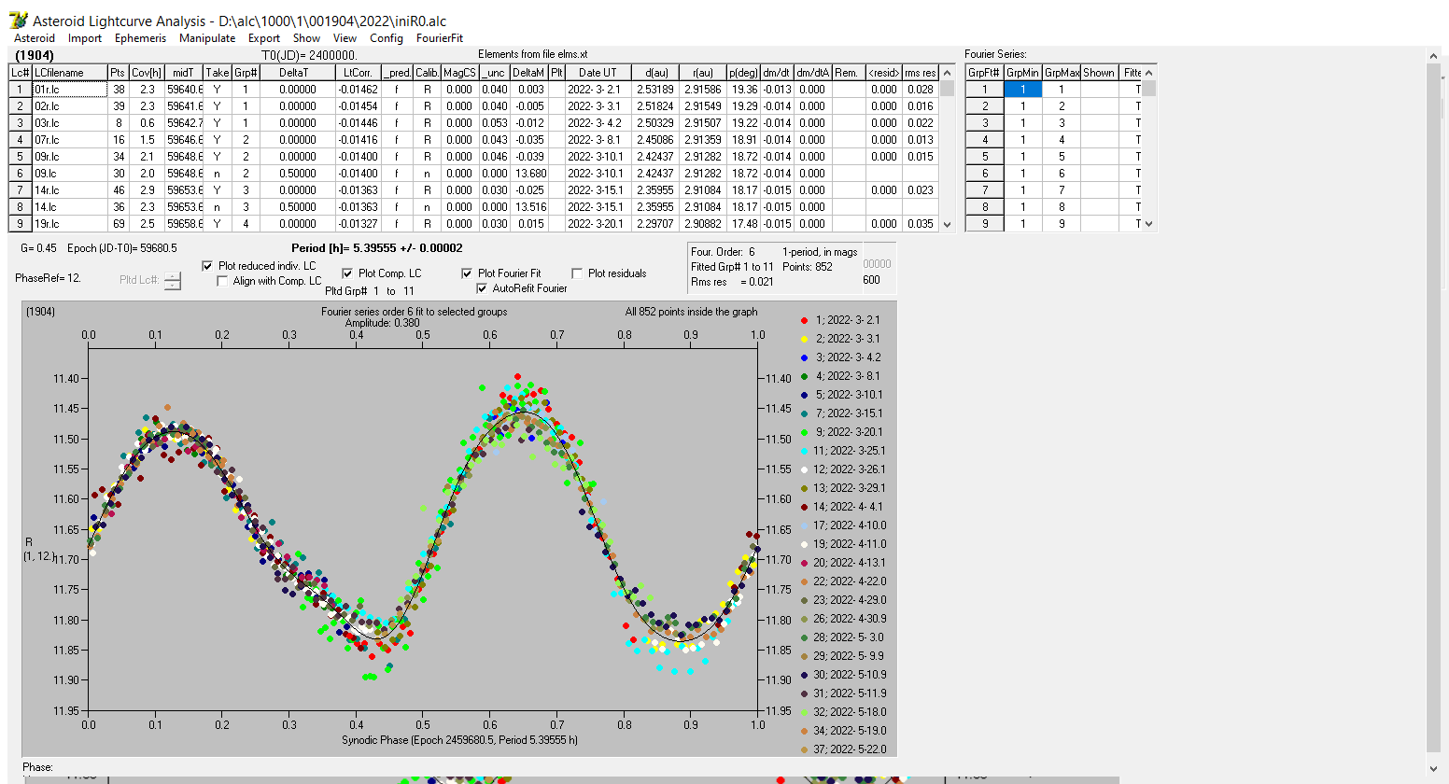Select the 01r.lc filename cell

point(70,90)
